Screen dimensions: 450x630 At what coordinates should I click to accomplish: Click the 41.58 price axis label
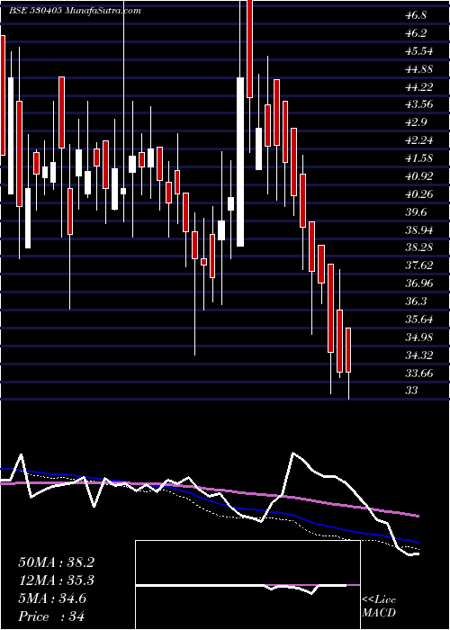[419, 158]
